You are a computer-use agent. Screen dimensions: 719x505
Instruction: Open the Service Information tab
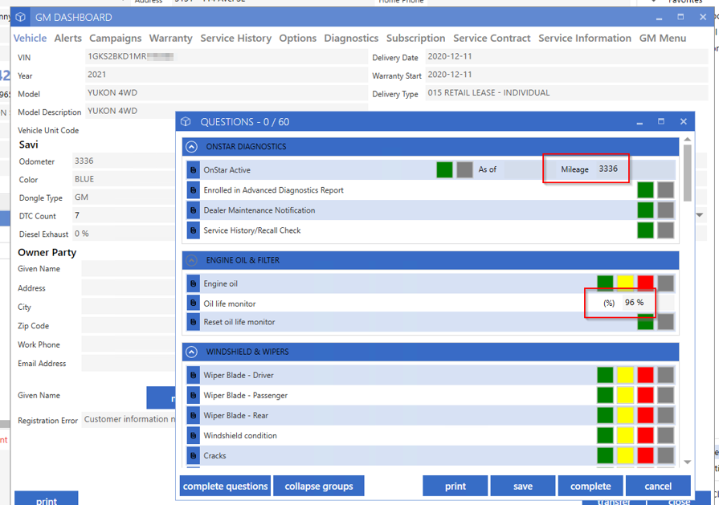pyautogui.click(x=585, y=38)
